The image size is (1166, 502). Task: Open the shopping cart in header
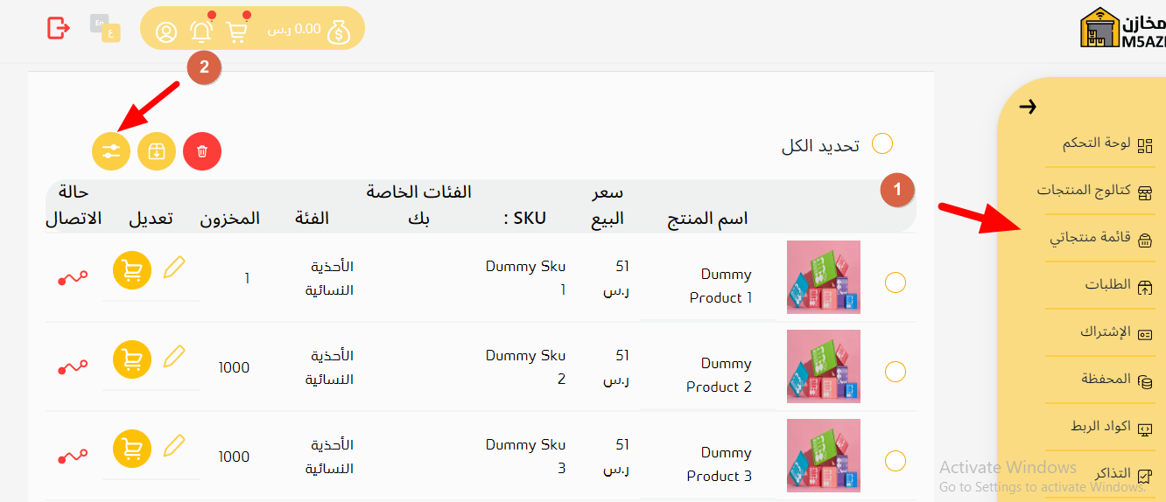[x=237, y=31]
